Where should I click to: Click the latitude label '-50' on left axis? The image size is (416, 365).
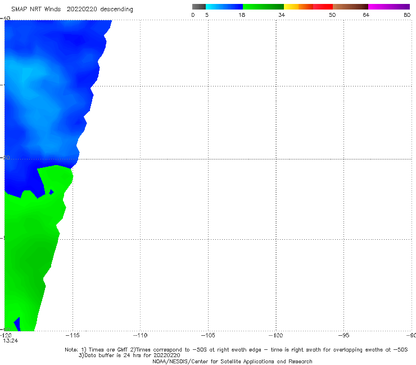[5, 157]
